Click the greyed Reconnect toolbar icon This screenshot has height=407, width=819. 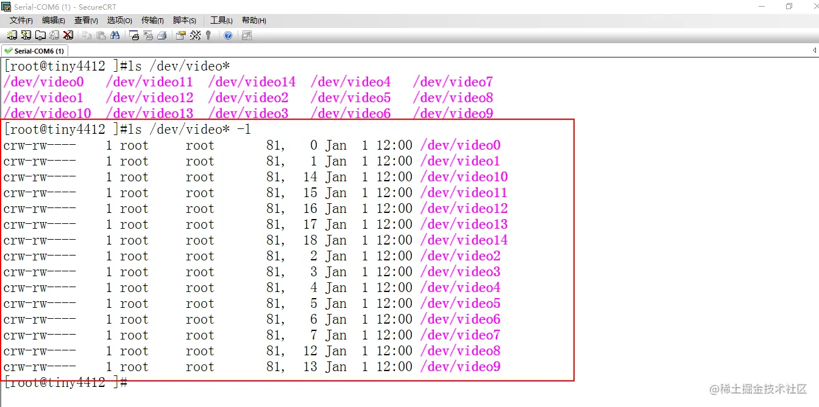(x=54, y=35)
